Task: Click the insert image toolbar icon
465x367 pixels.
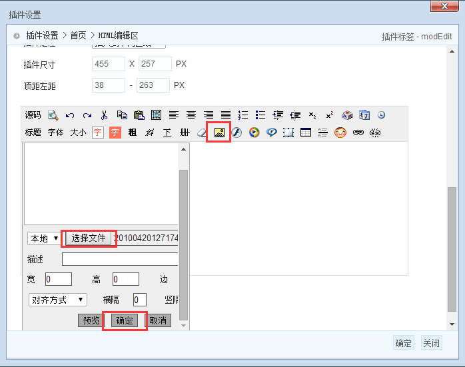Action: point(219,132)
